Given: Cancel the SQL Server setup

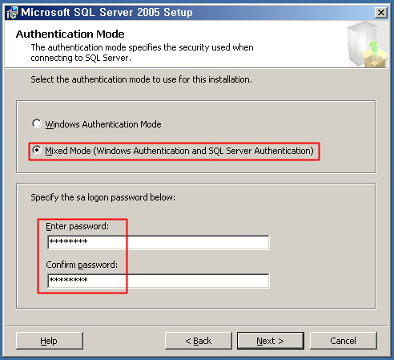Looking at the screenshot, I should pos(344,341).
